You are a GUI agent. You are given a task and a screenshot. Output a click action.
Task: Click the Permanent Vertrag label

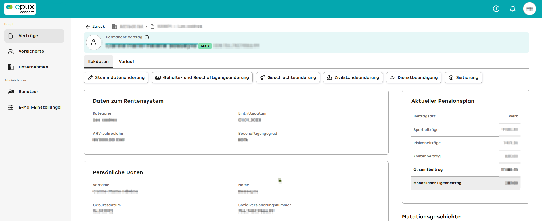[124, 37]
